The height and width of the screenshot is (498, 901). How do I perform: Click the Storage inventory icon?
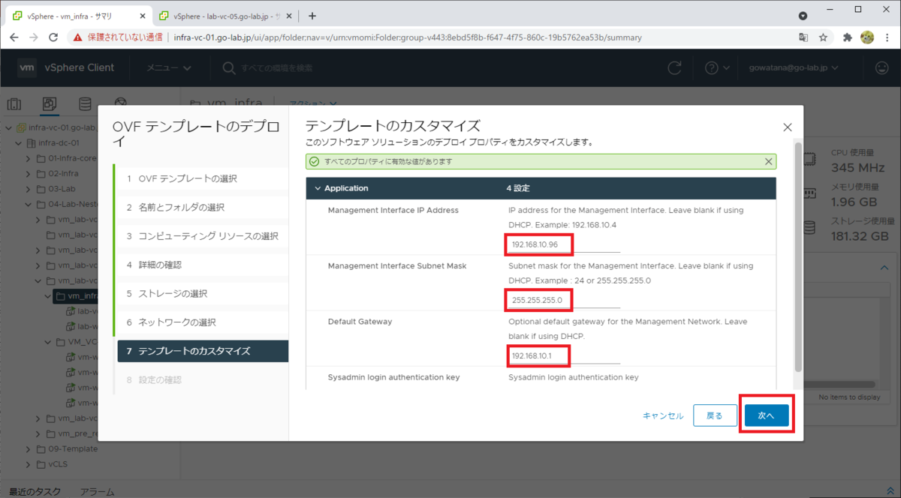[85, 103]
